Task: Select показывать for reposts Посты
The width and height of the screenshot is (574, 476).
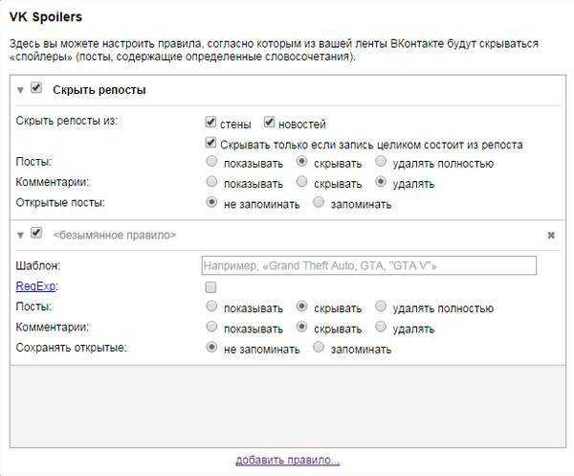Action: 211,161
